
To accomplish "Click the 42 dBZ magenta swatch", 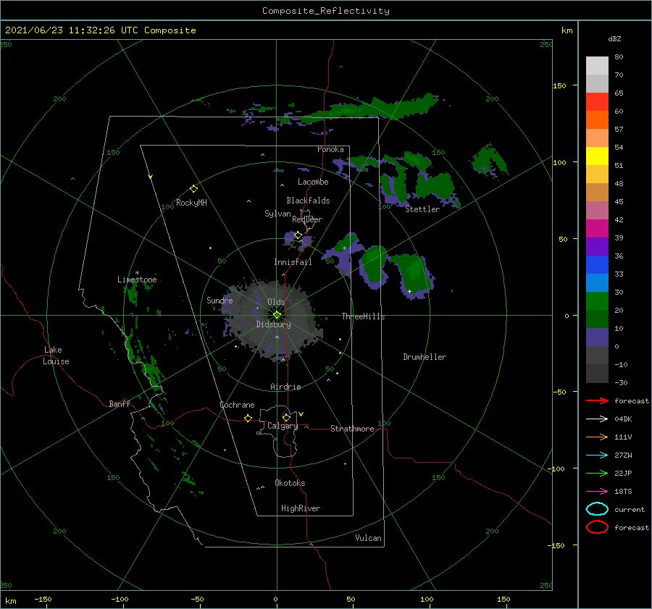I will 597,228.
